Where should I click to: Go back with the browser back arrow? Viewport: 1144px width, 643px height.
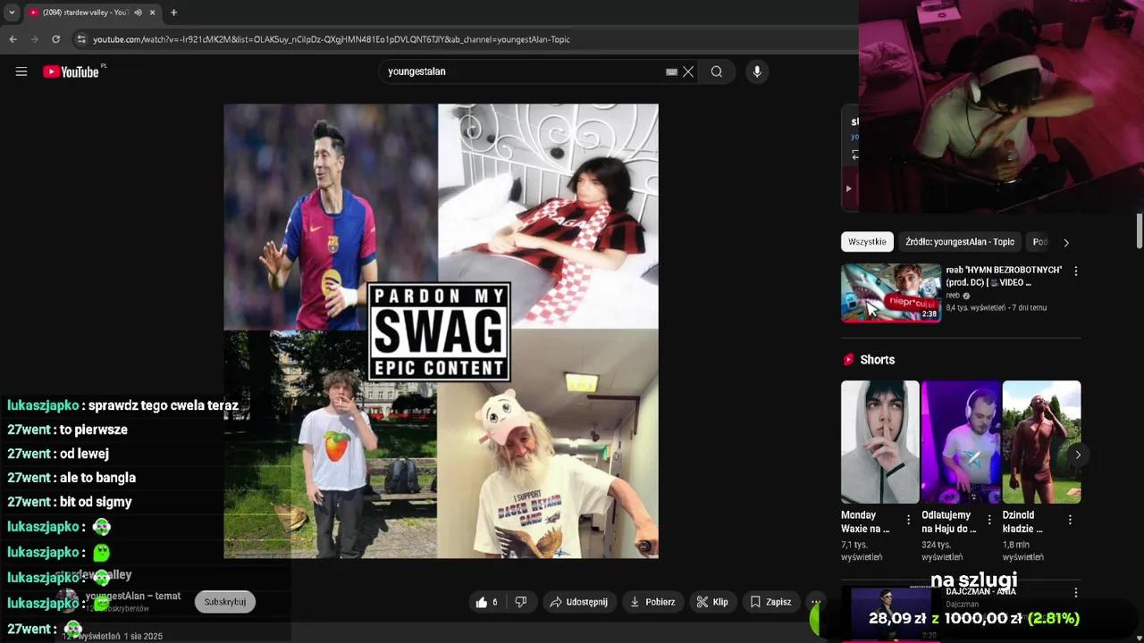[x=13, y=39]
